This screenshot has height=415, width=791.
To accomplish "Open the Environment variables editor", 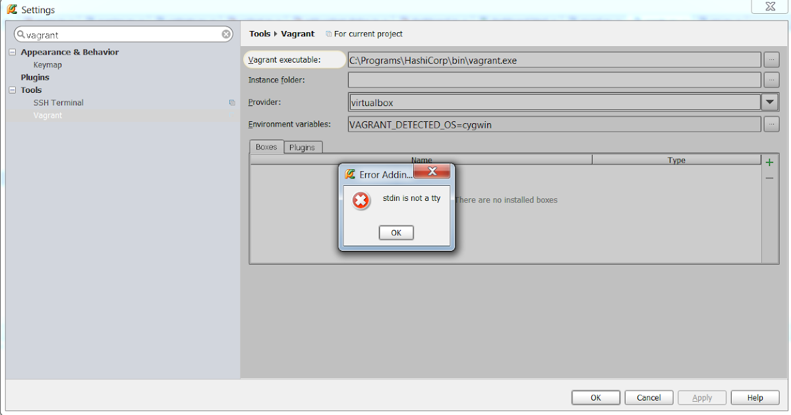I will click(771, 124).
